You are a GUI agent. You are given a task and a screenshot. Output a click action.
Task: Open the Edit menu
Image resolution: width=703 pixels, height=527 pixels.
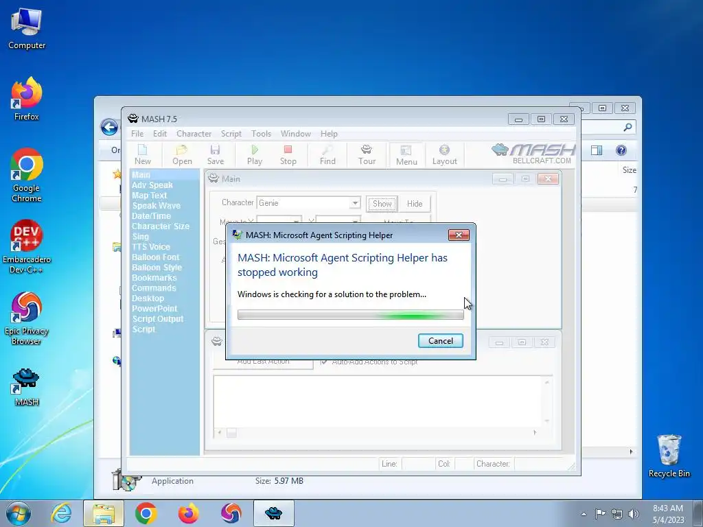click(x=159, y=134)
